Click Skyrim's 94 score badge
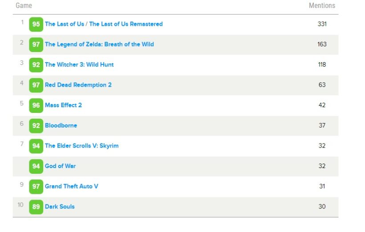 click(x=36, y=146)
